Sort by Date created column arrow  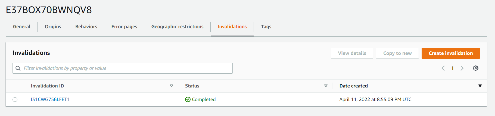point(480,86)
